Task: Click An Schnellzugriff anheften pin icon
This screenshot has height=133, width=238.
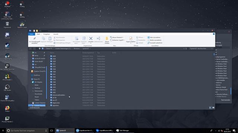Action: pos(35,38)
